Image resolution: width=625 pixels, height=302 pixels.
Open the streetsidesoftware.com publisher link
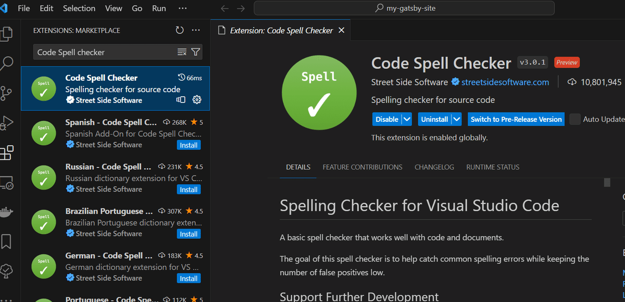505,82
